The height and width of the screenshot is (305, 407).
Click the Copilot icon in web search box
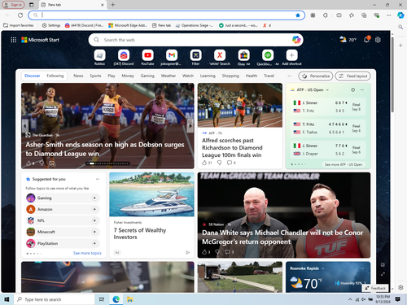point(296,40)
